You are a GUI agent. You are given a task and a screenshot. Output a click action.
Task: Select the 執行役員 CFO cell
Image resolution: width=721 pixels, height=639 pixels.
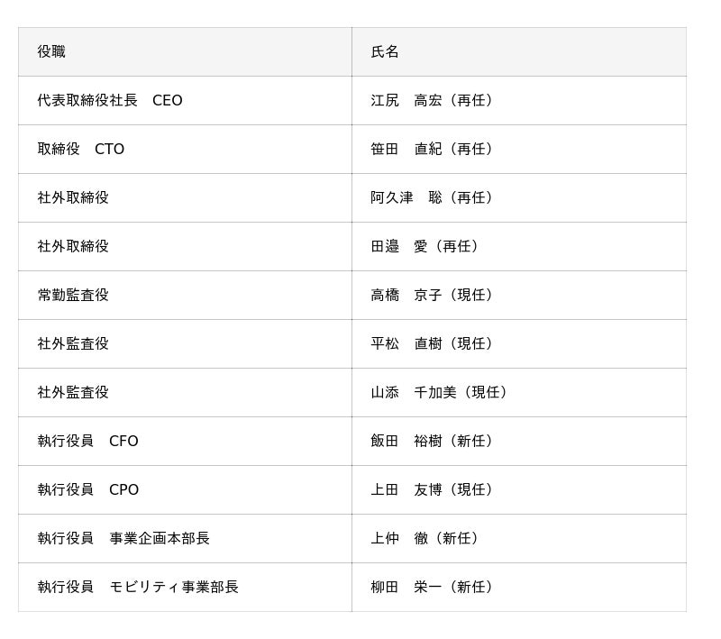tap(87, 441)
